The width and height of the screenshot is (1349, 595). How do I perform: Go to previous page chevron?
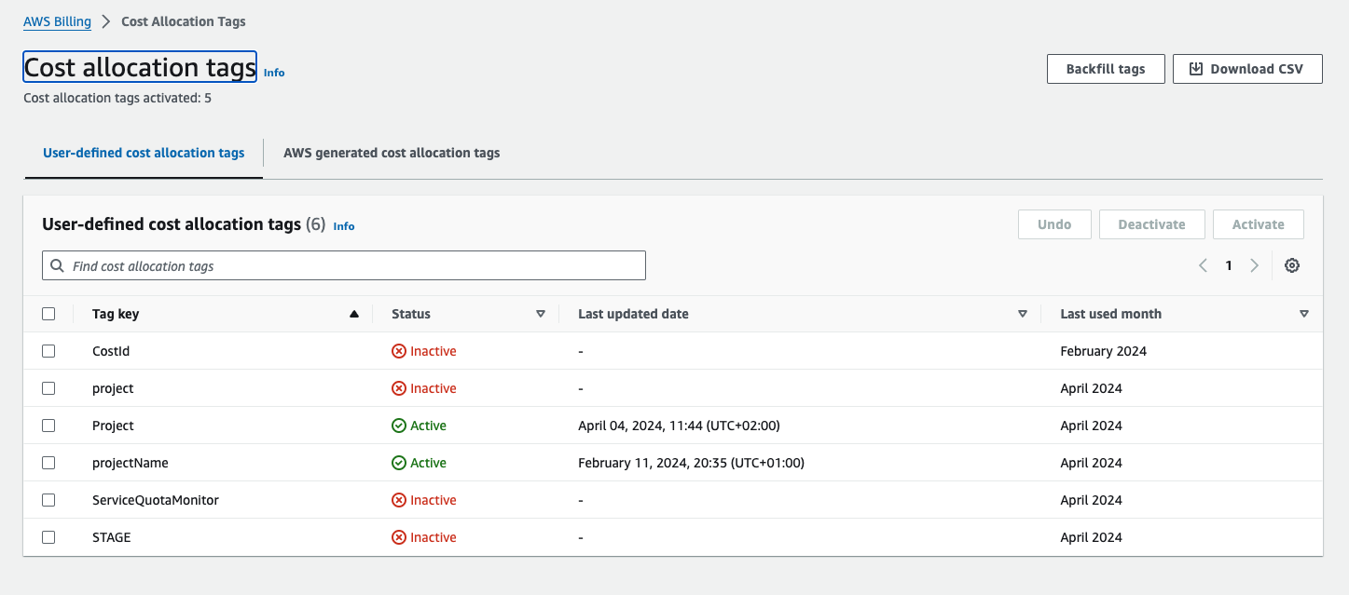[x=1203, y=265]
